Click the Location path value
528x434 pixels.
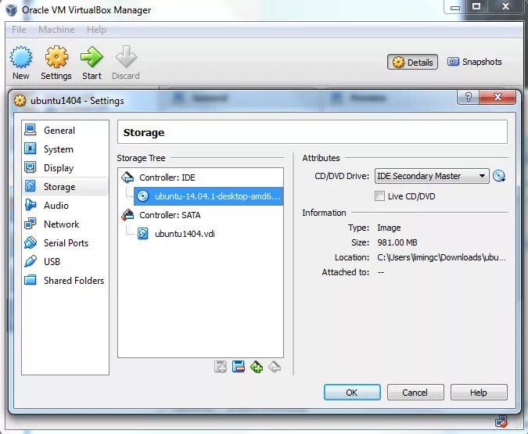point(441,257)
